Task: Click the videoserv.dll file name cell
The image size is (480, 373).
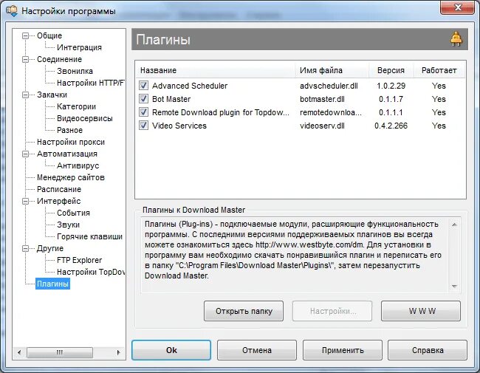Action: (x=322, y=126)
